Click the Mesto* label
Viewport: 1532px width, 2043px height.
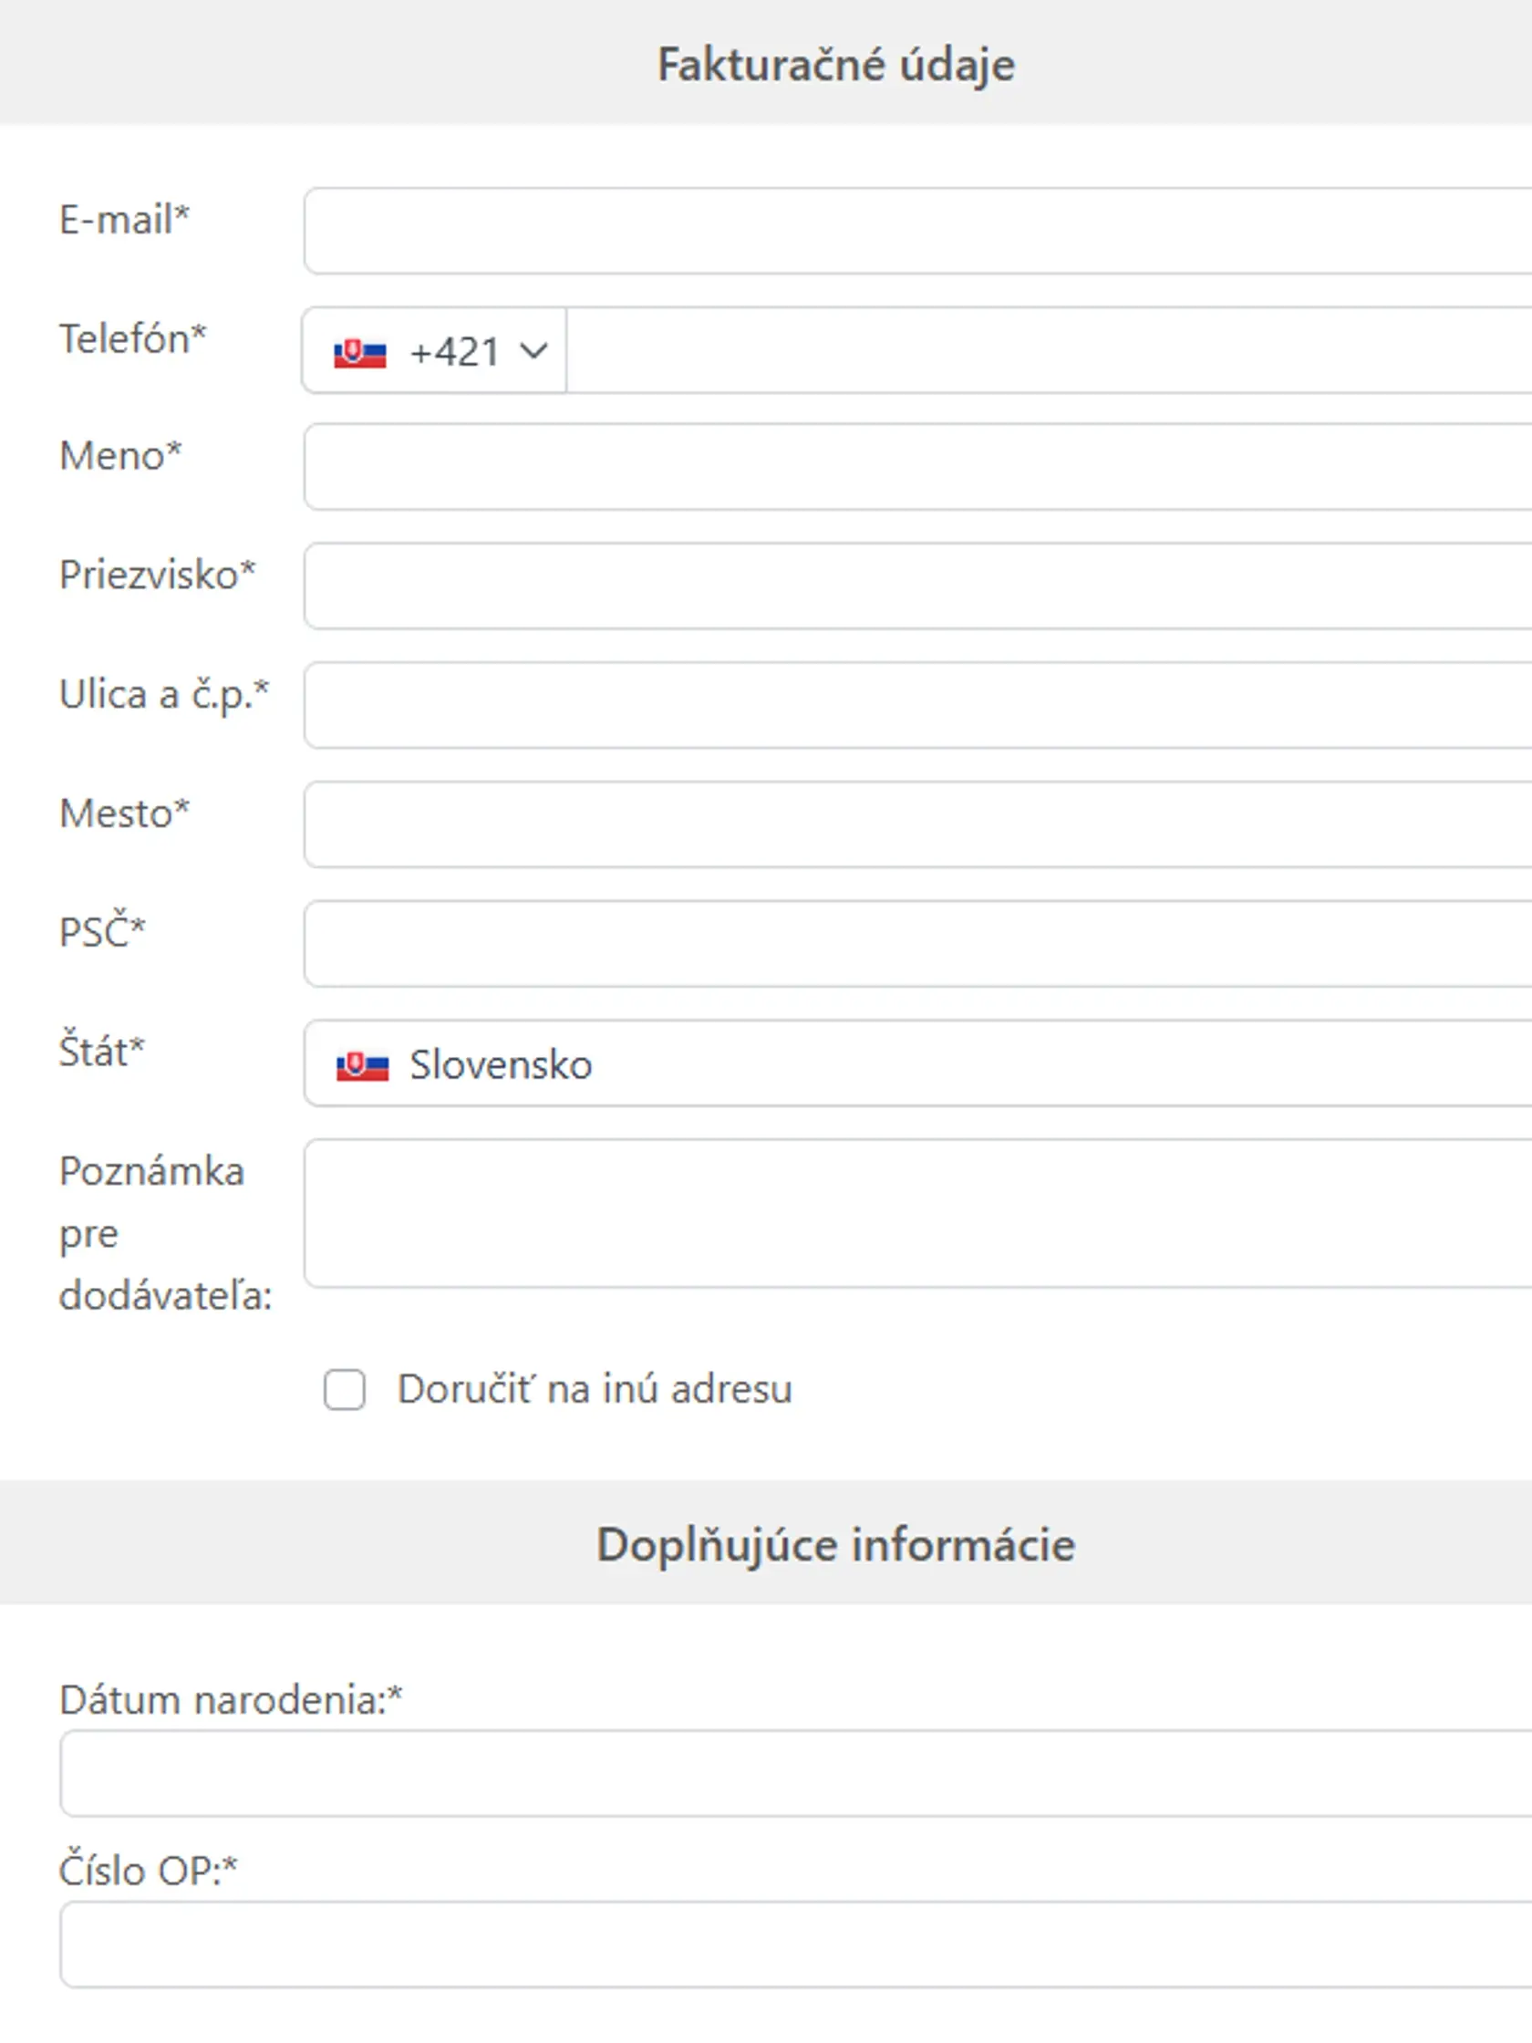(x=125, y=814)
